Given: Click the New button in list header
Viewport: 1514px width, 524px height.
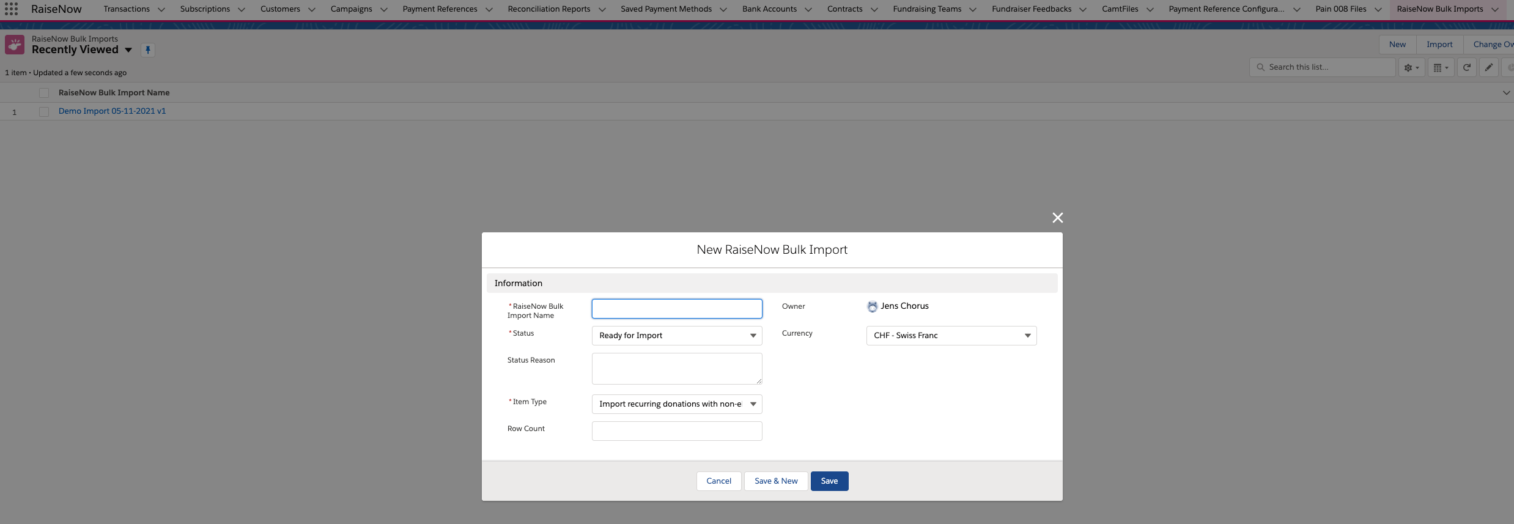Looking at the screenshot, I should 1397,45.
